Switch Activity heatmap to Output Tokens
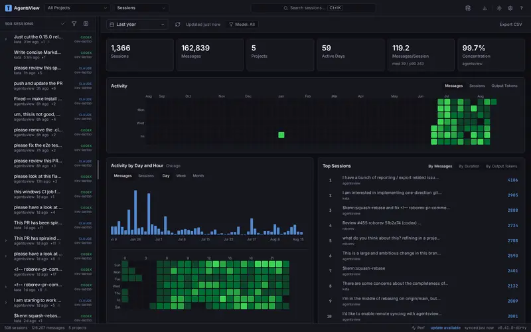 pyautogui.click(x=504, y=86)
